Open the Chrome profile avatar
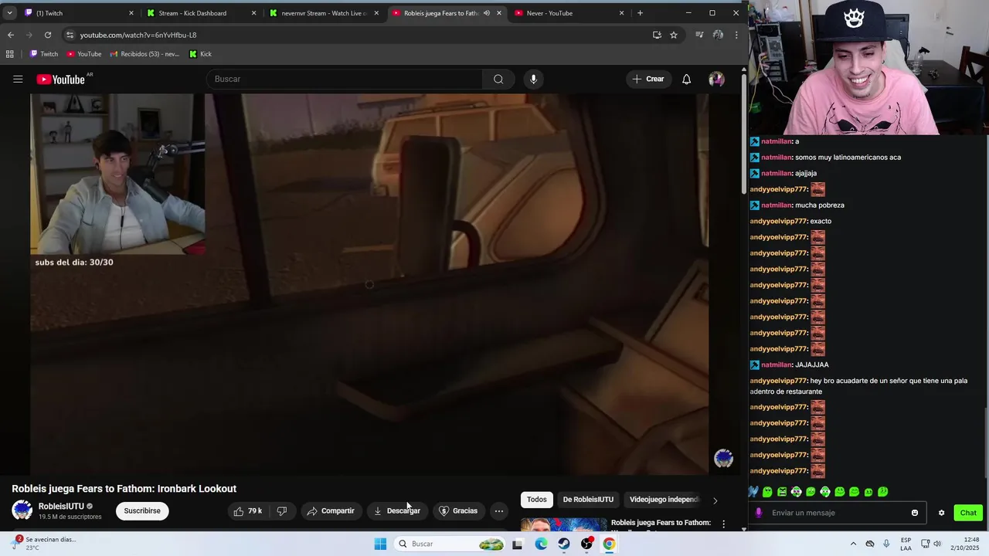Viewport: 989px width, 556px height. point(718,35)
